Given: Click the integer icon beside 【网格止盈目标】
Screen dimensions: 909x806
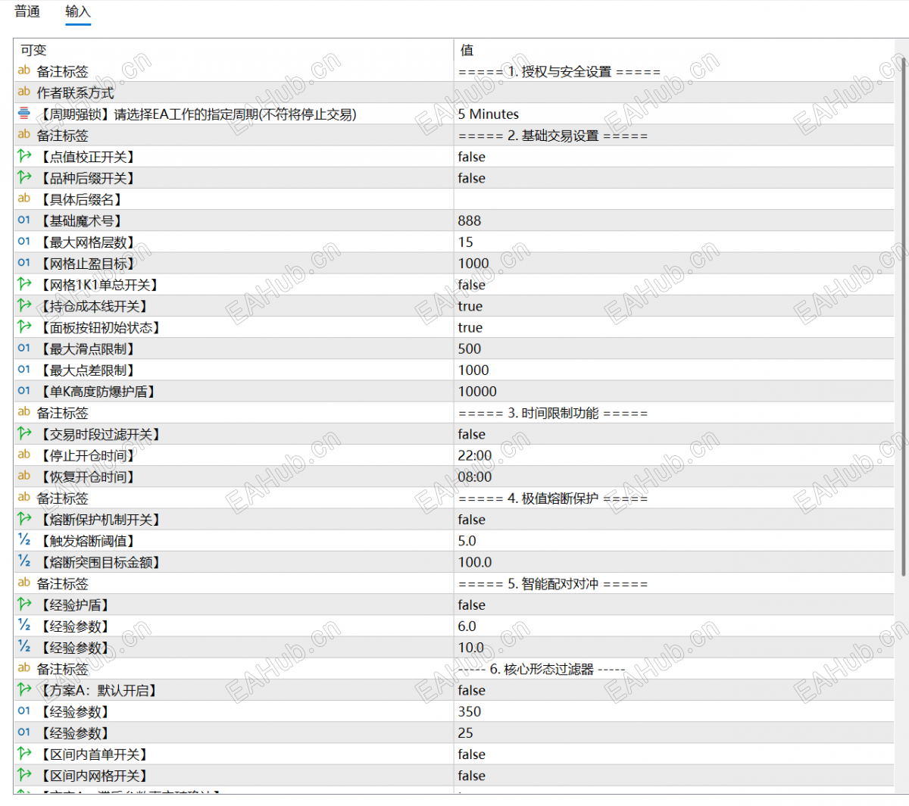Looking at the screenshot, I should [24, 263].
